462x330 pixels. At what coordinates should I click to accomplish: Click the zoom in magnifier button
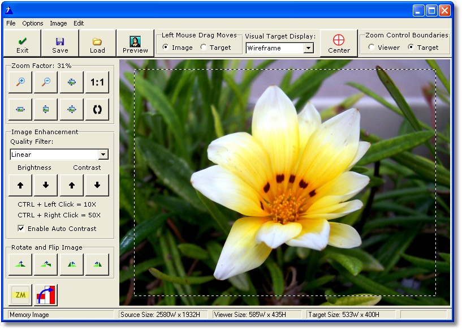click(20, 82)
